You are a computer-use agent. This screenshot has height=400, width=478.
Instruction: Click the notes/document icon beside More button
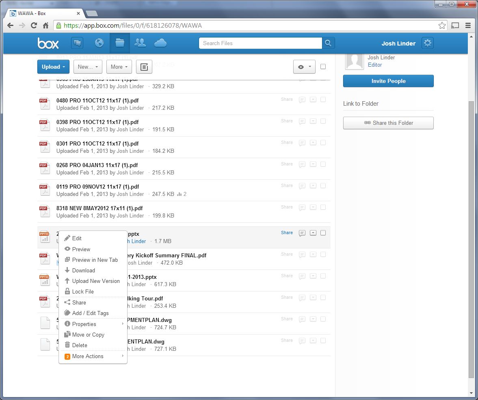(x=144, y=67)
